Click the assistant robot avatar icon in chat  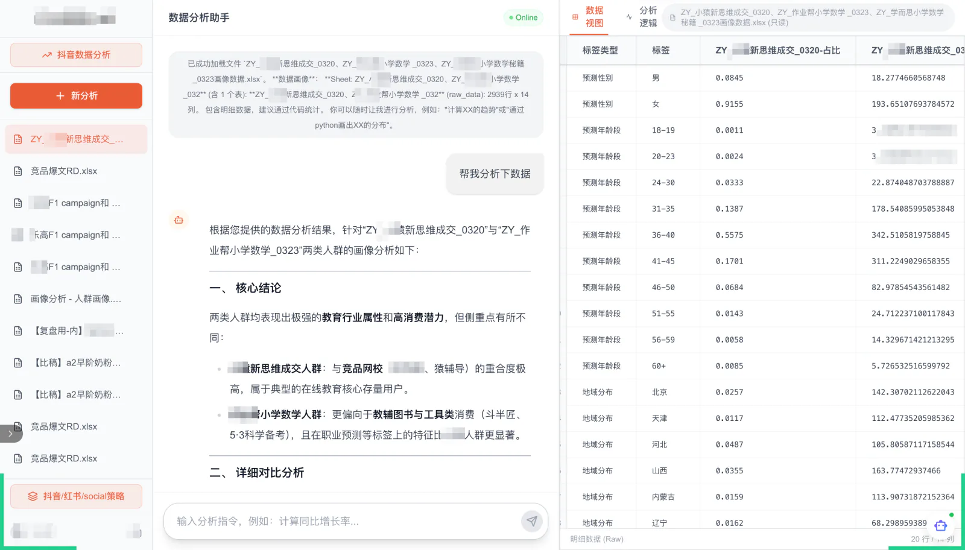coord(179,220)
